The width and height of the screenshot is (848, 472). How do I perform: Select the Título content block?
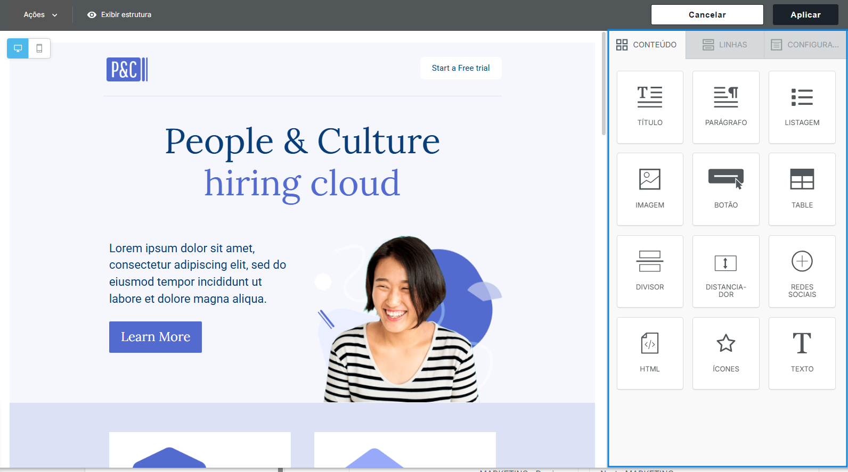(x=650, y=107)
